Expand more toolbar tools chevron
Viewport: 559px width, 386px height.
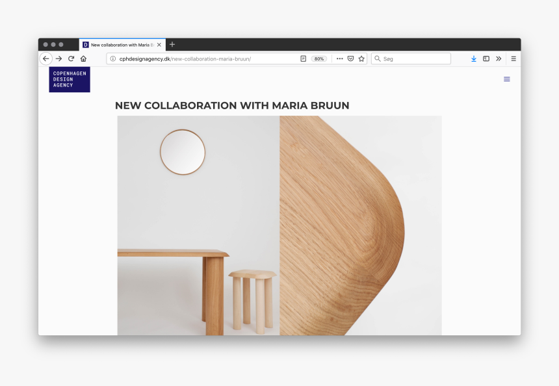(499, 58)
